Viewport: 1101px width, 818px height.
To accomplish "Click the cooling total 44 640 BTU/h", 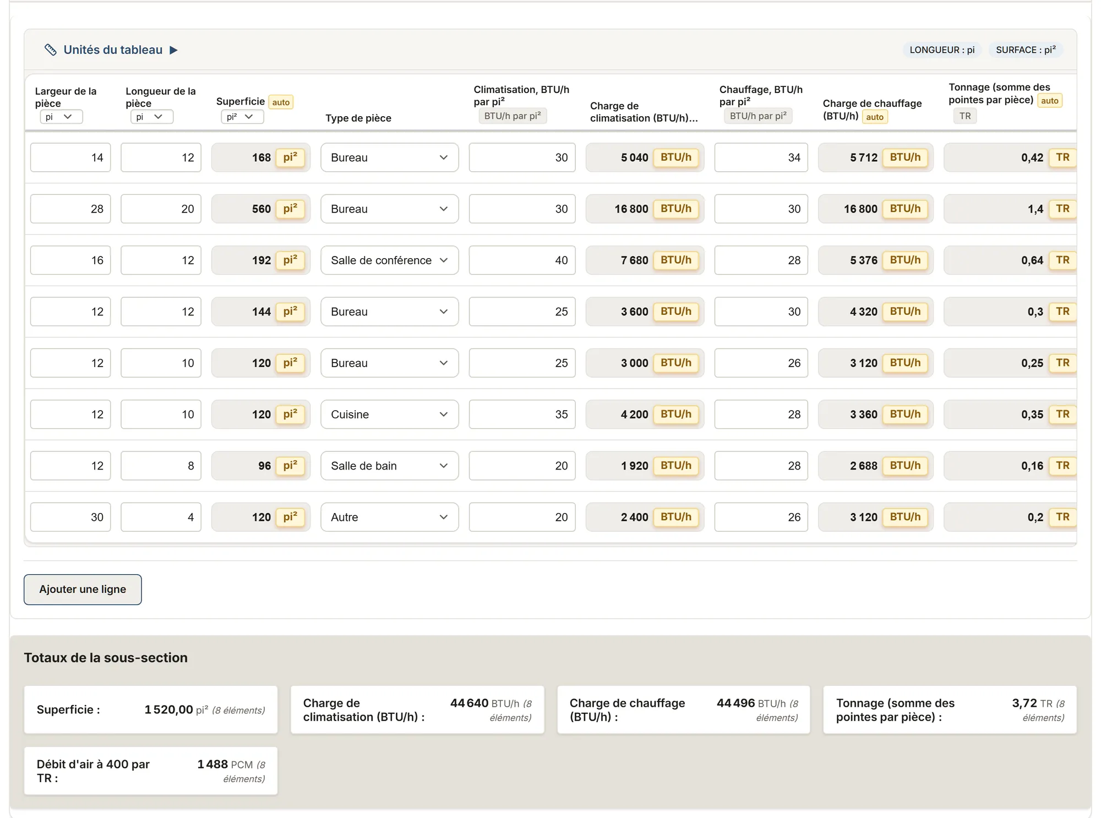I will [x=417, y=710].
